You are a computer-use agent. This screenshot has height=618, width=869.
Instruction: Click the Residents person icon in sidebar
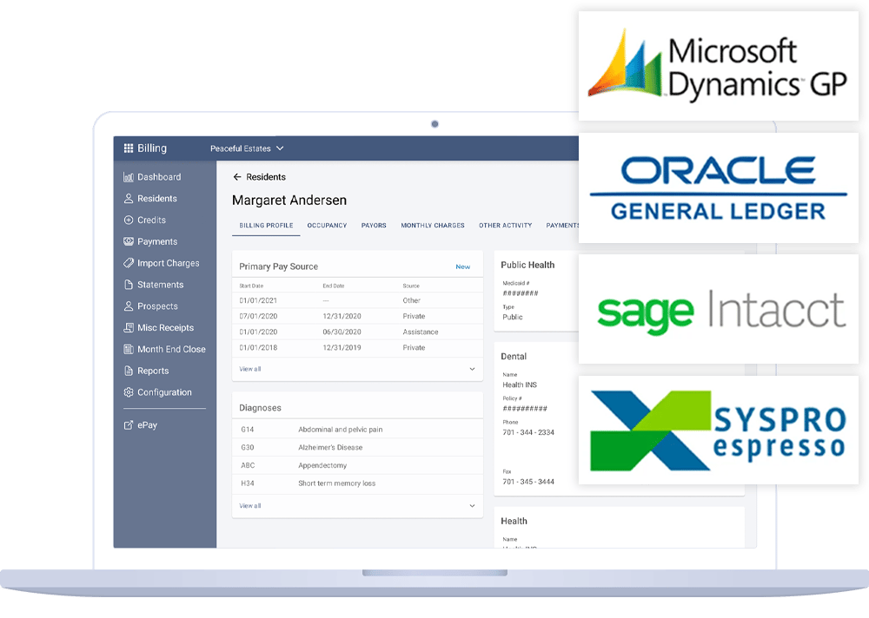pos(129,198)
